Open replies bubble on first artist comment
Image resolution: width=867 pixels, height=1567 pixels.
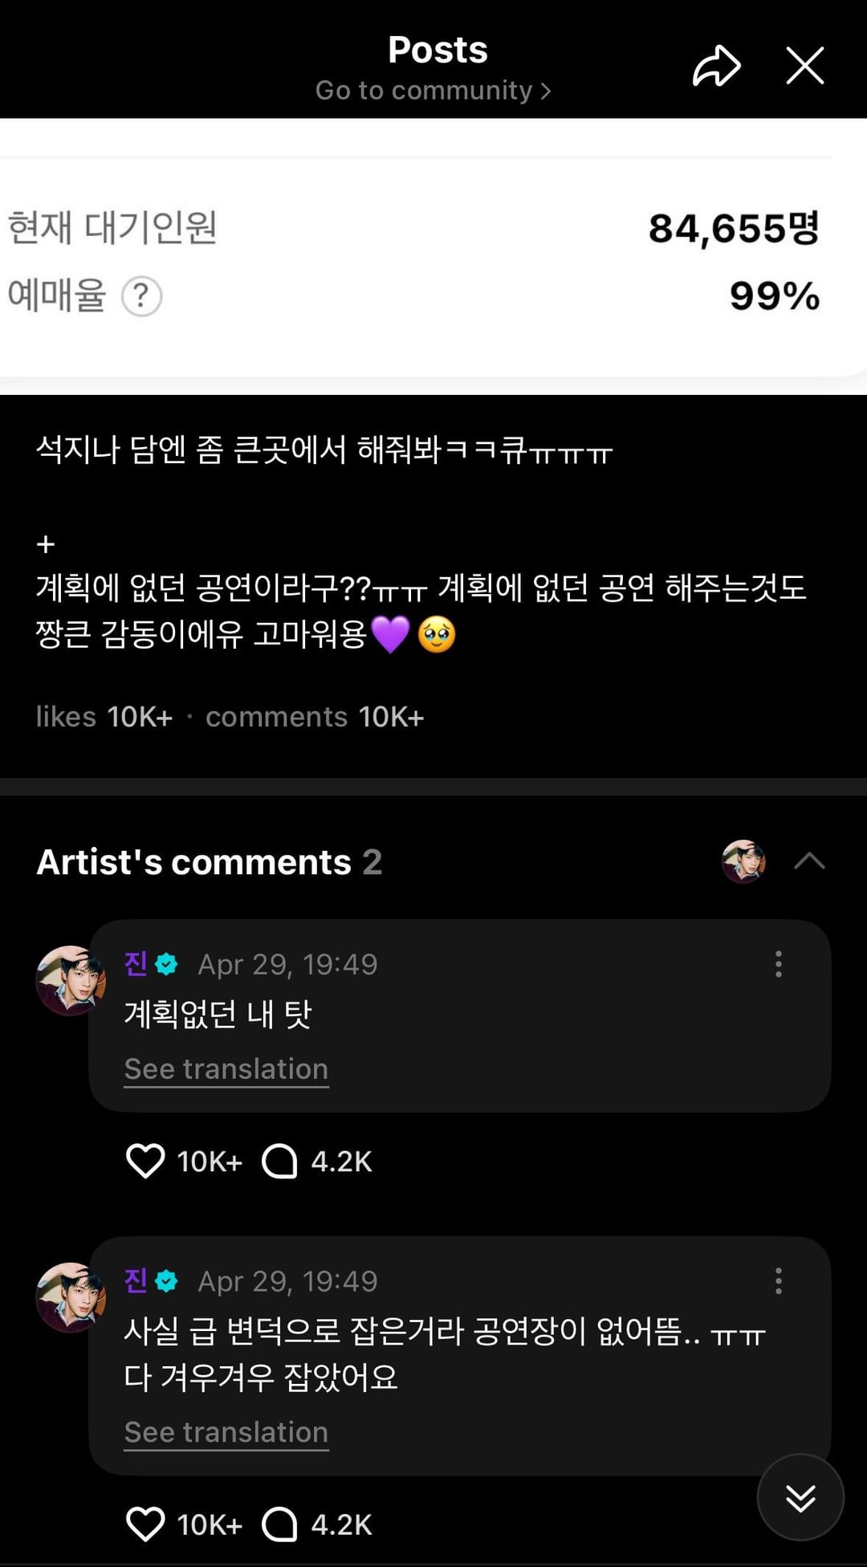[x=279, y=1162]
